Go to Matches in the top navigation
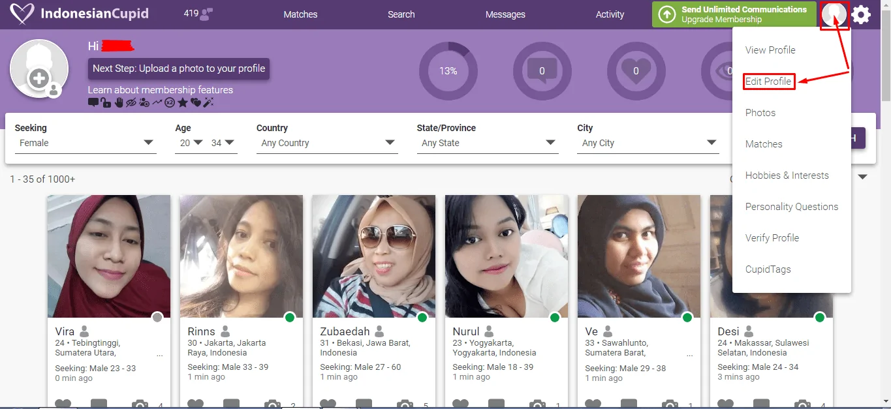 (x=300, y=14)
